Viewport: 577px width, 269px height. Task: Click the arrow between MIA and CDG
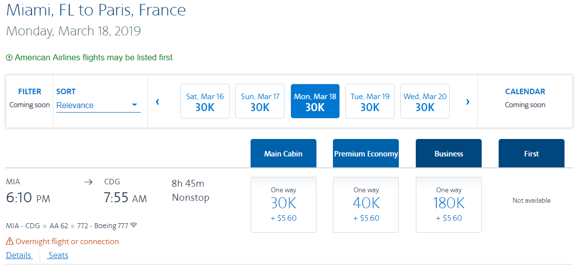coord(88,182)
